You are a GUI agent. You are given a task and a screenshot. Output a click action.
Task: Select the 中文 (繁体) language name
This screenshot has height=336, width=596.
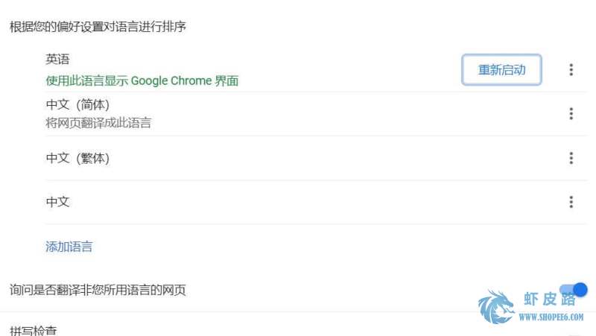(77, 158)
